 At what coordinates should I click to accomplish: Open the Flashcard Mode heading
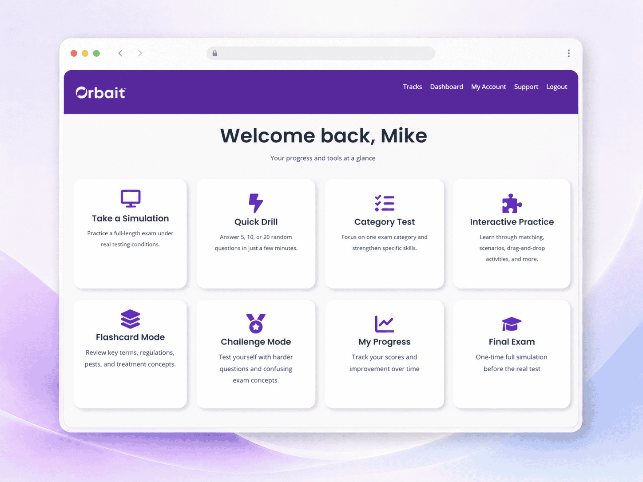[131, 337]
